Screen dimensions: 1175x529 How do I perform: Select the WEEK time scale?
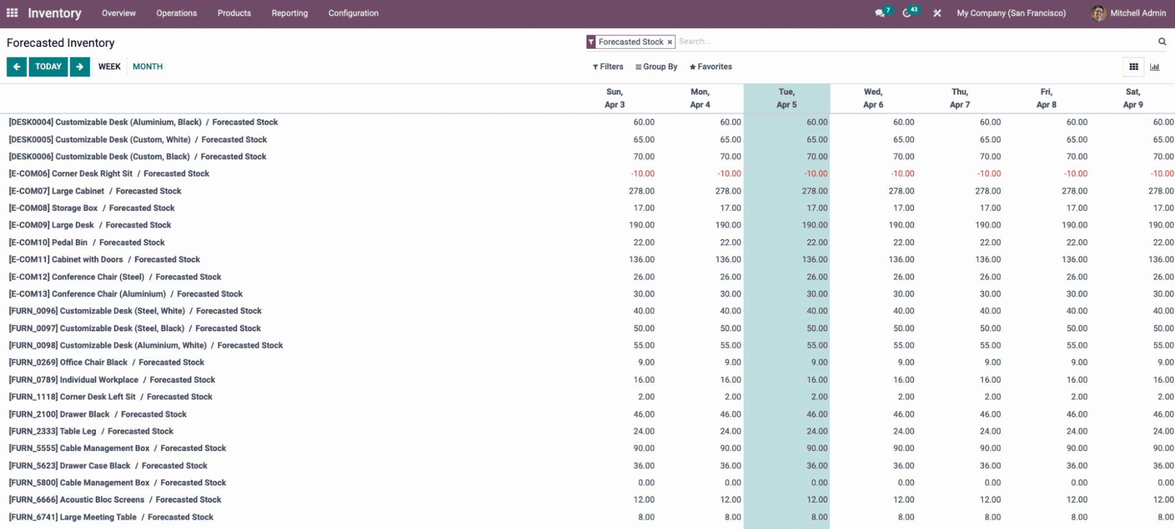pyautogui.click(x=110, y=67)
